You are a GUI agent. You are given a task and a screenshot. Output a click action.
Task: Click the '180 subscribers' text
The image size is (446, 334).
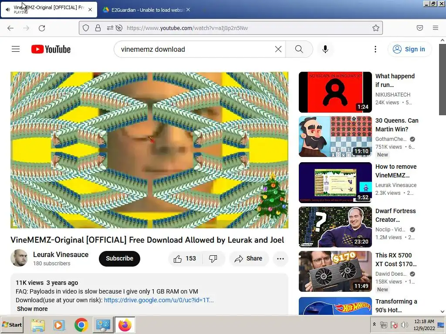point(52,264)
